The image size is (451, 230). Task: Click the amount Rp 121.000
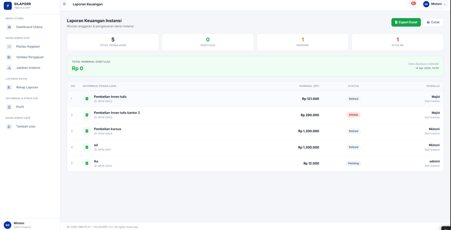pyautogui.click(x=310, y=99)
